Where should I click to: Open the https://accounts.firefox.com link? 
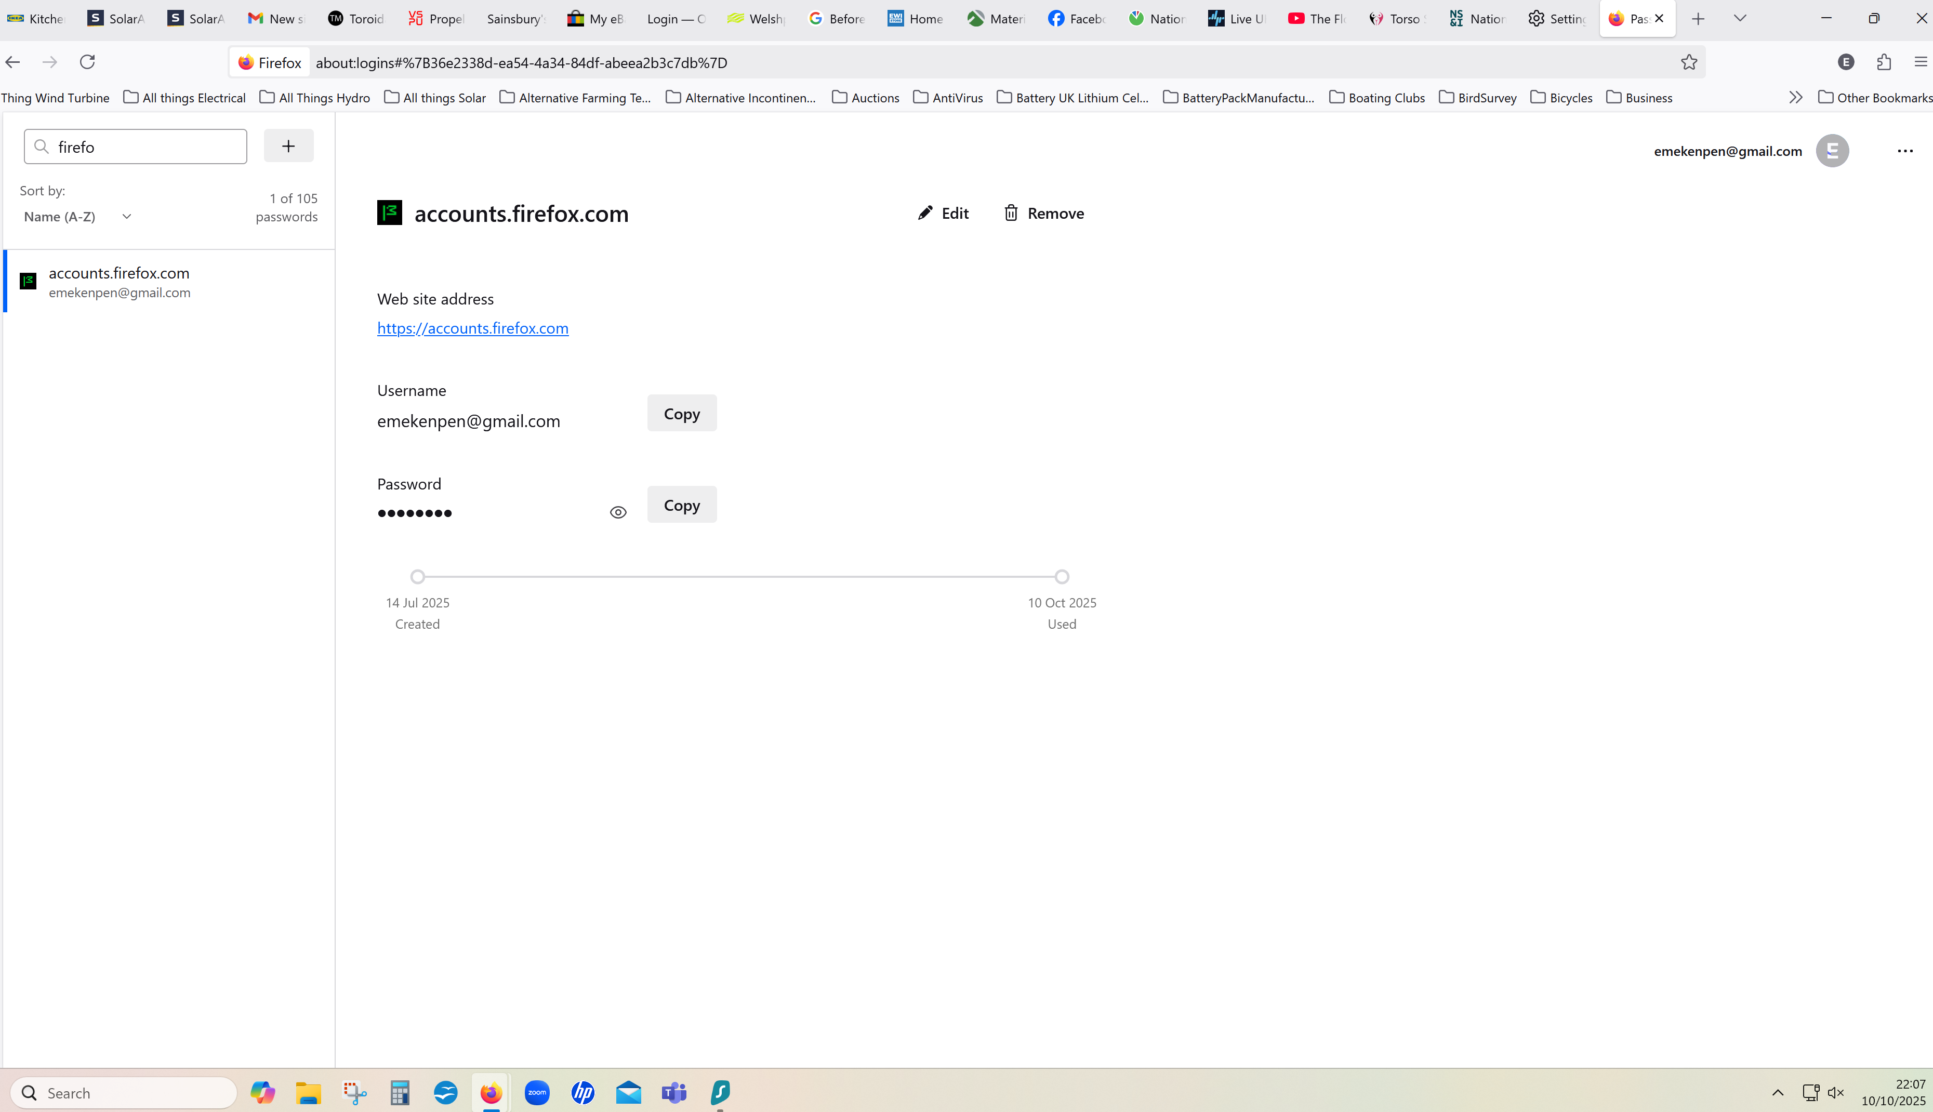(x=473, y=328)
